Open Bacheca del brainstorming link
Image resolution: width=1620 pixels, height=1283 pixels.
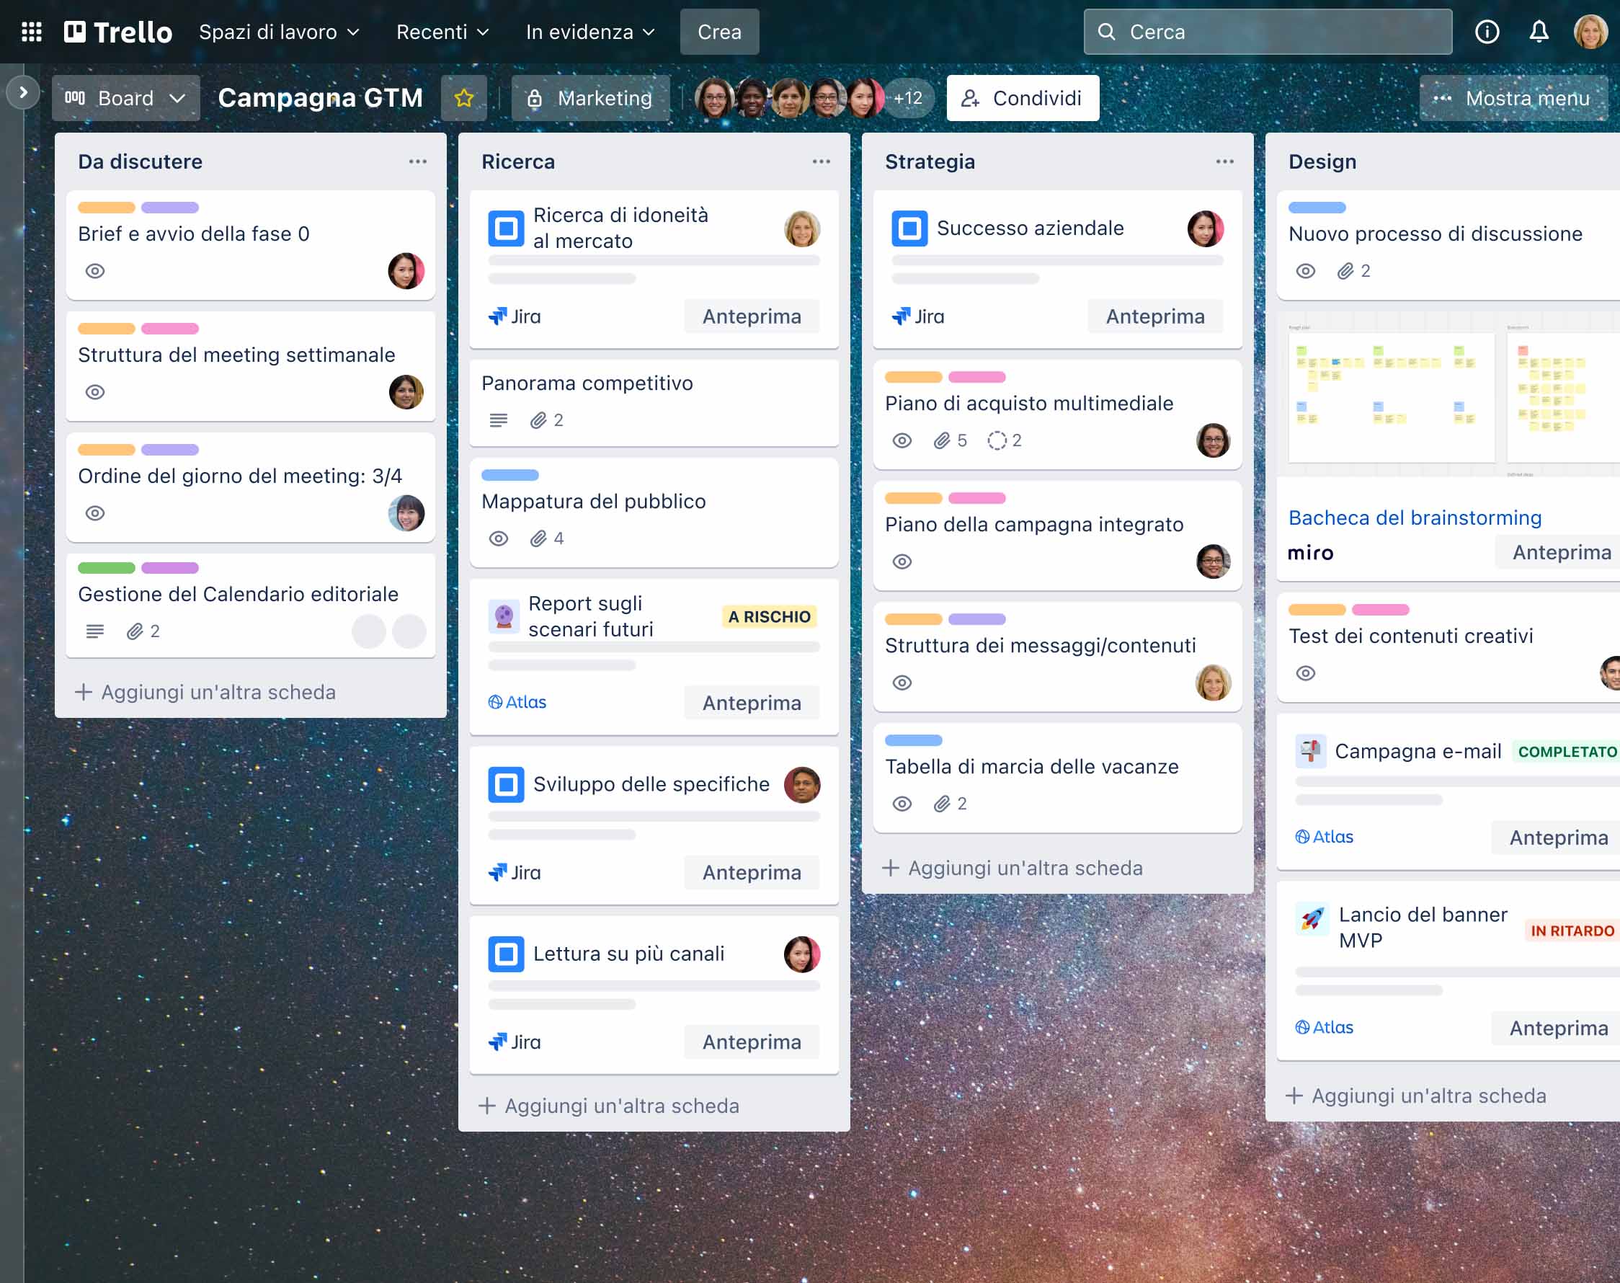point(1414,518)
